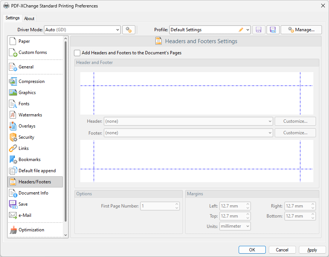The height and width of the screenshot is (257, 329).
Task: Decrease First Page Number with down arrow
Action: [x=177, y=208]
